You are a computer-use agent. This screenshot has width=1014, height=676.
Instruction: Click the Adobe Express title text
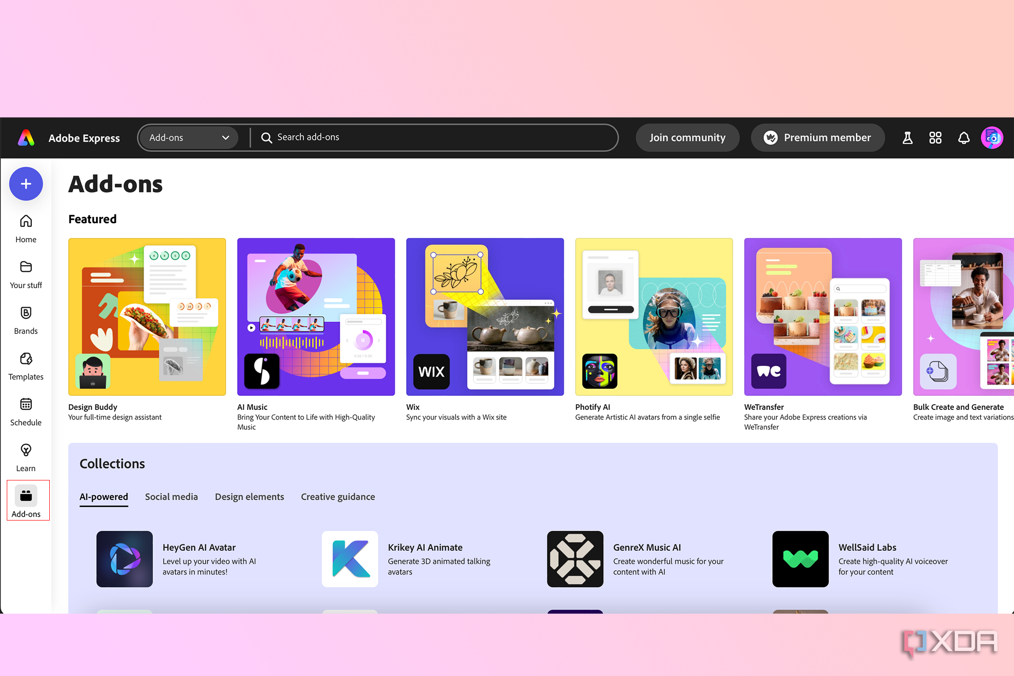[x=84, y=138]
